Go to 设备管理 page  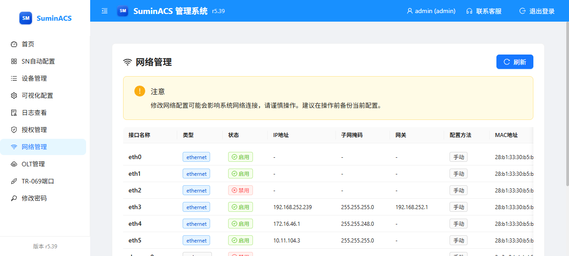pos(43,78)
